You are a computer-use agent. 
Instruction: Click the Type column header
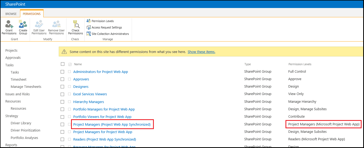248,64
